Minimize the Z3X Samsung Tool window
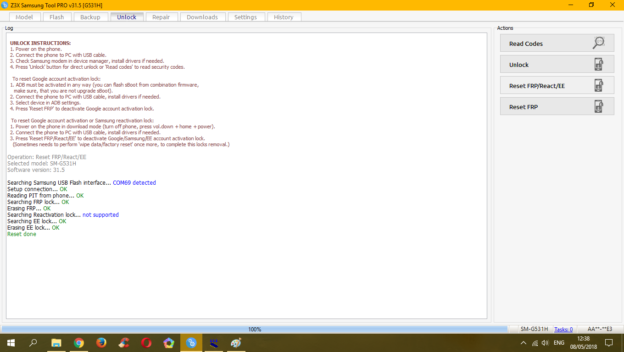This screenshot has width=624, height=352. [570, 5]
